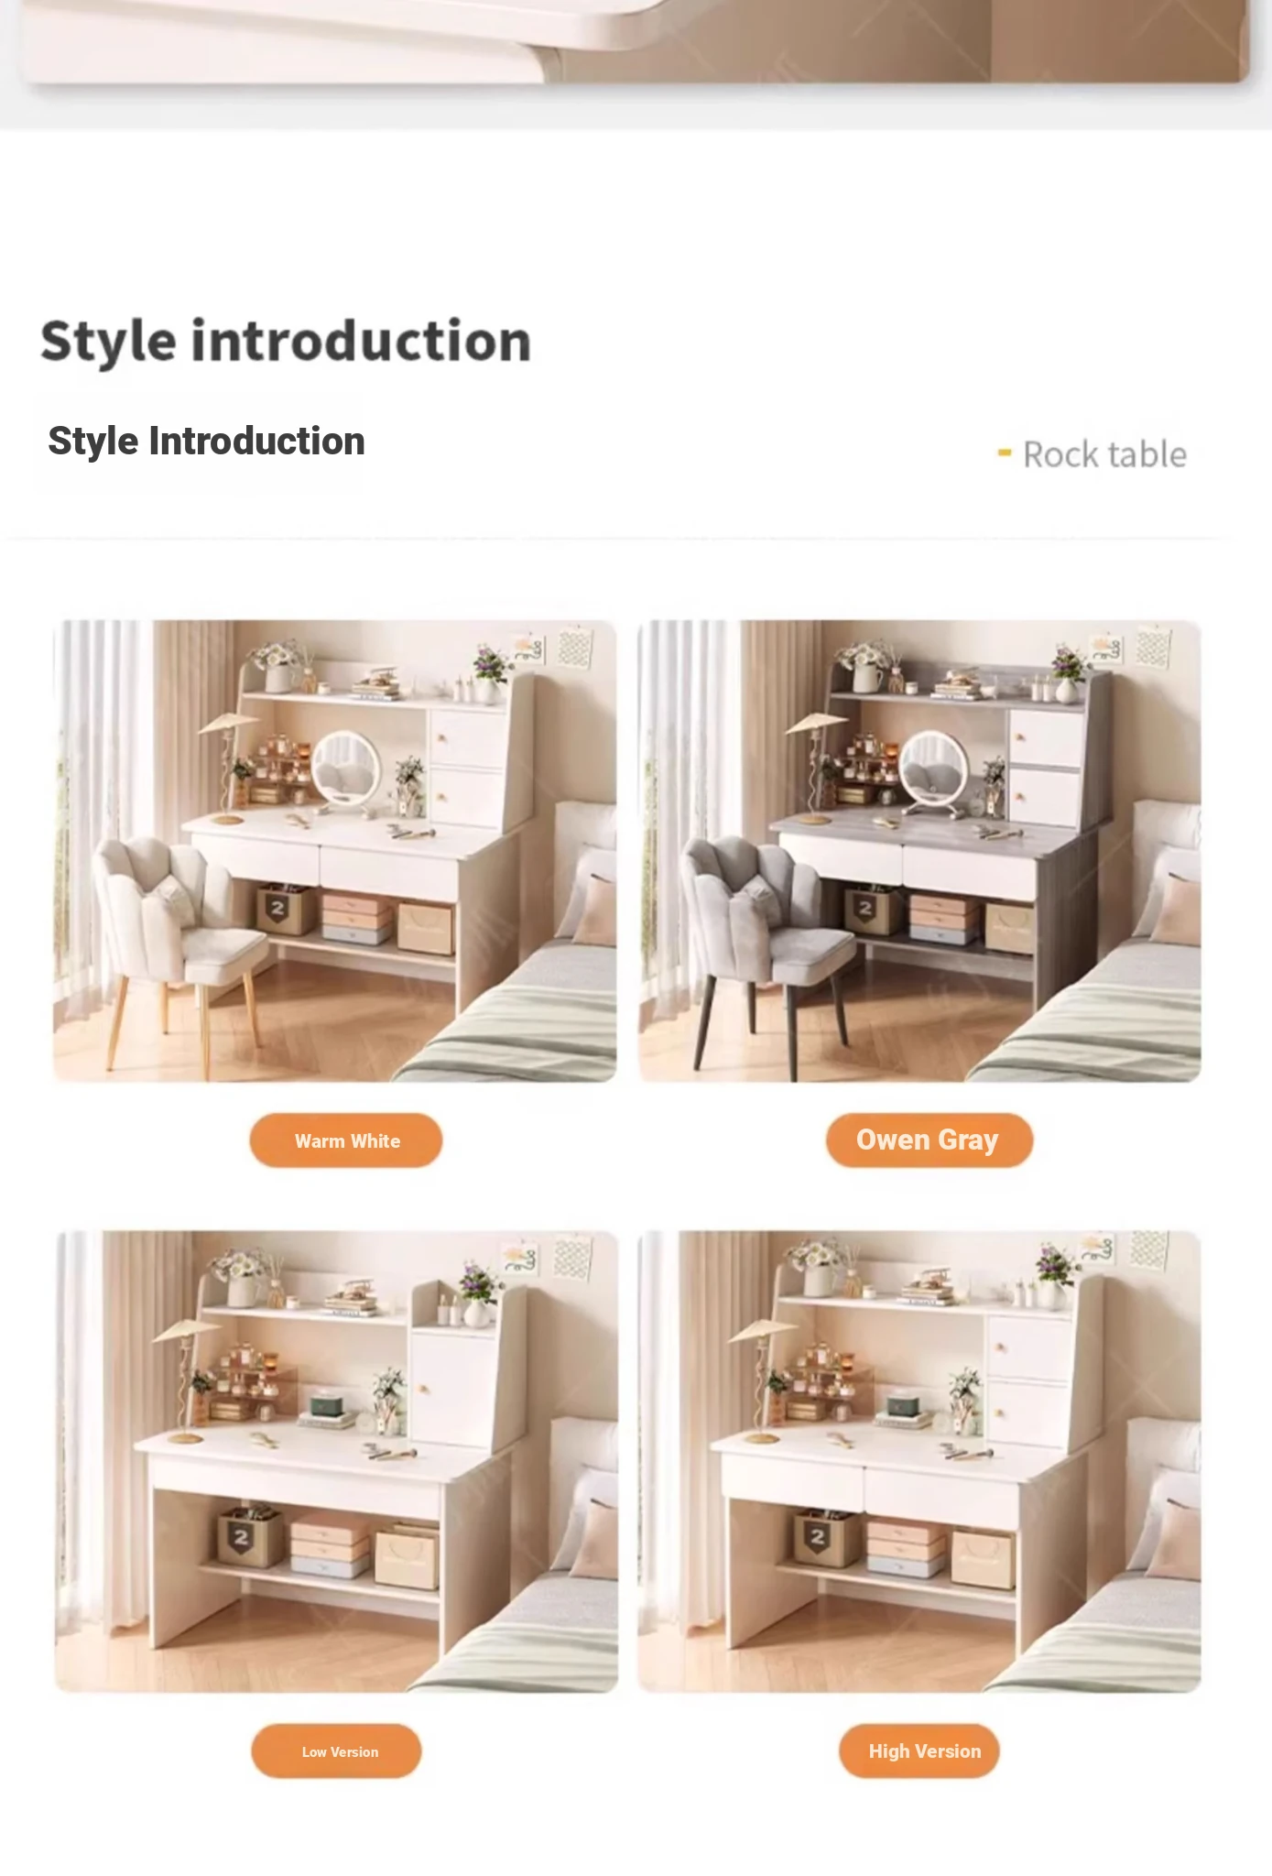Click the large Style introduction heading
The height and width of the screenshot is (1876, 1272).
click(286, 342)
